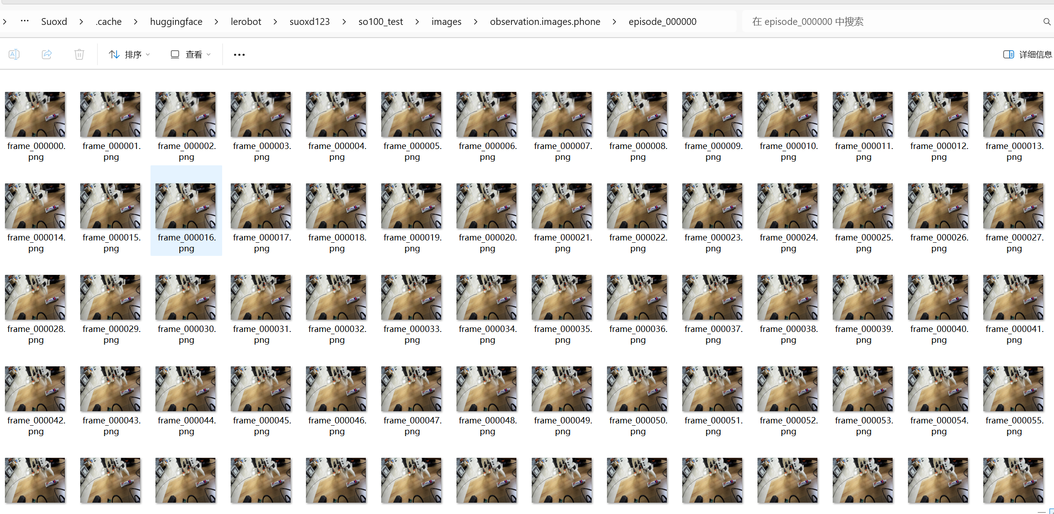Open the view (查看) dropdown

point(191,54)
